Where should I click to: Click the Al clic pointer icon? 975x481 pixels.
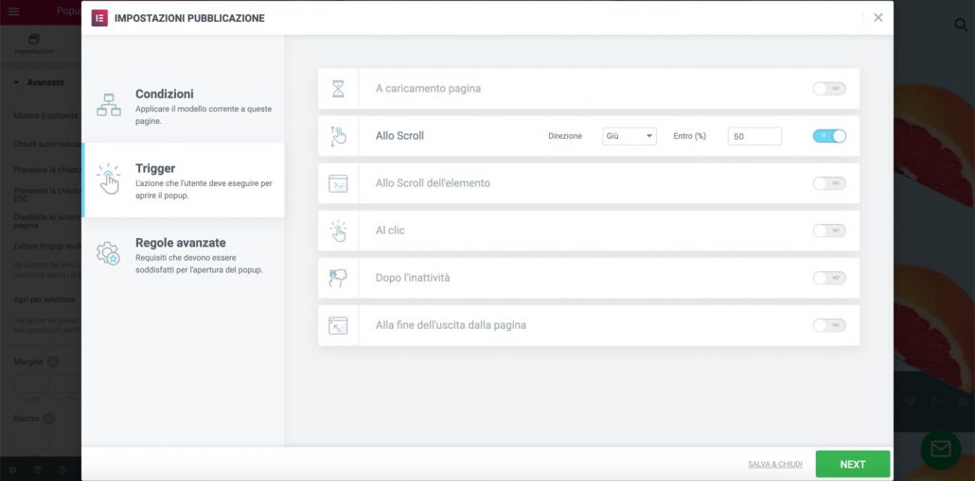click(338, 231)
